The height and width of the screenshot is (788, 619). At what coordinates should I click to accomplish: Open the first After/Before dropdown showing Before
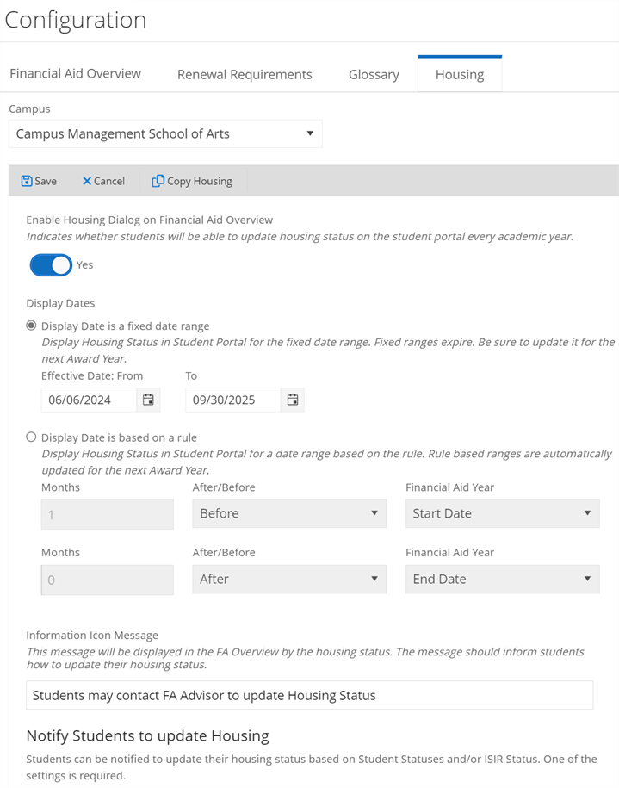(x=373, y=513)
